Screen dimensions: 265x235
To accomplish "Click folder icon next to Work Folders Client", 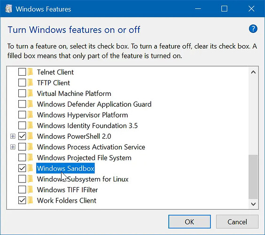I will point(31,200).
